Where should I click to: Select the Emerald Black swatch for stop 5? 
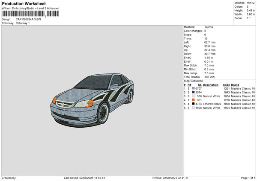[x=193, y=104]
